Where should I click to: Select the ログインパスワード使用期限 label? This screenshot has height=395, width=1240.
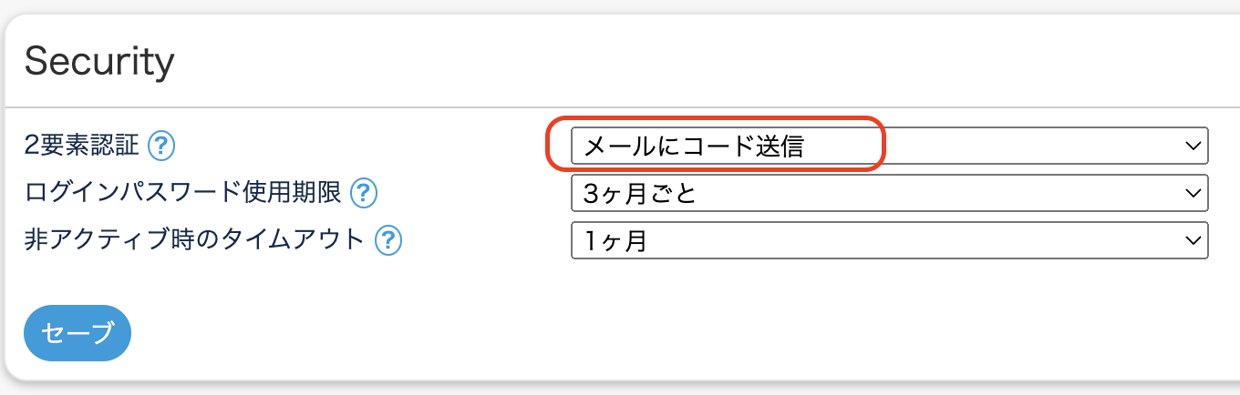tap(183, 193)
